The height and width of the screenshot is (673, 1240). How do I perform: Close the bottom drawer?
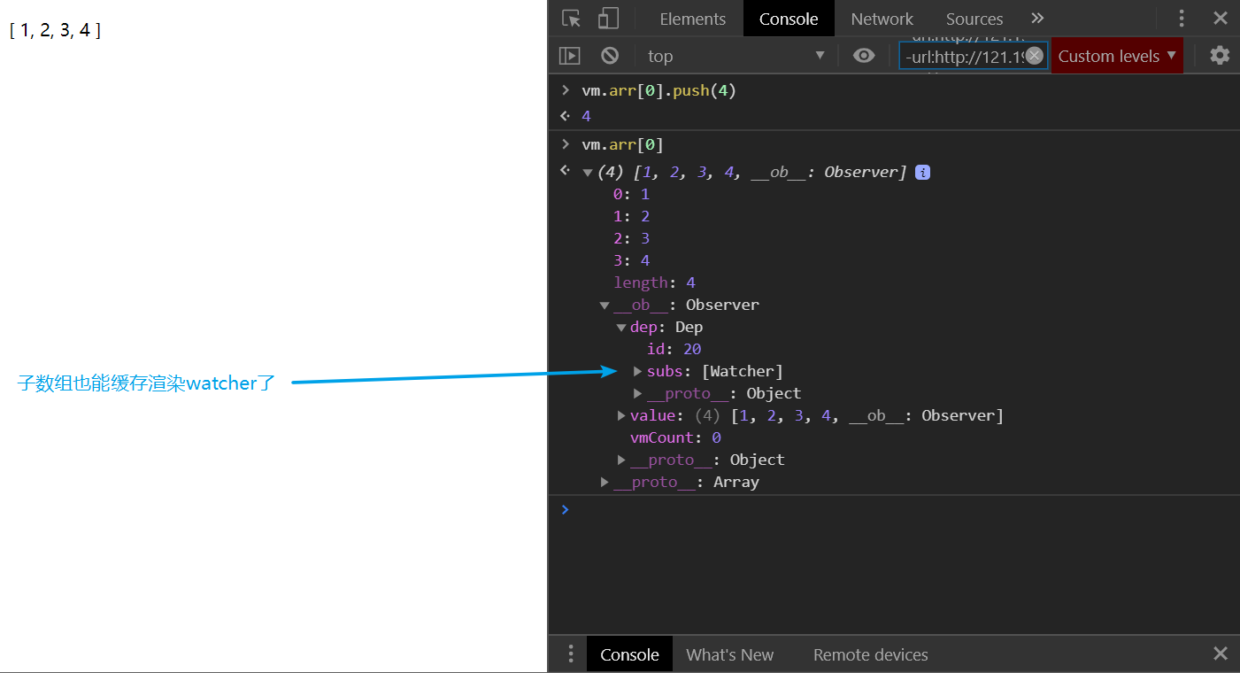click(x=1221, y=654)
